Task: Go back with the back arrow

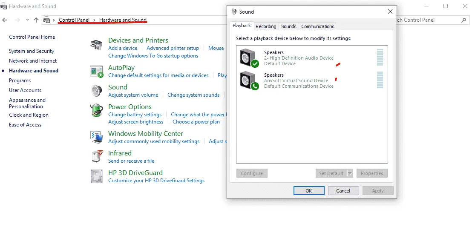Action: [x=5, y=20]
